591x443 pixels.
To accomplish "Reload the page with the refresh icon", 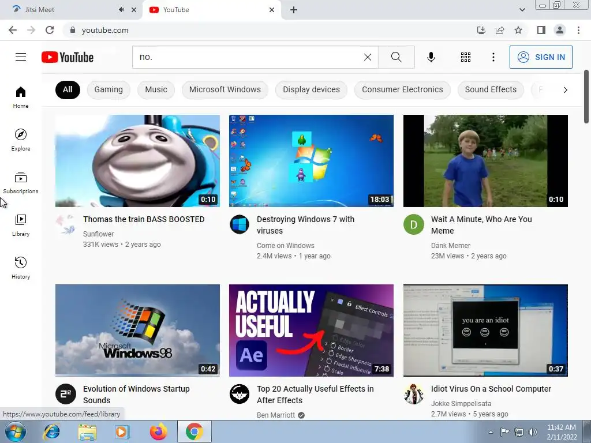I will [50, 30].
